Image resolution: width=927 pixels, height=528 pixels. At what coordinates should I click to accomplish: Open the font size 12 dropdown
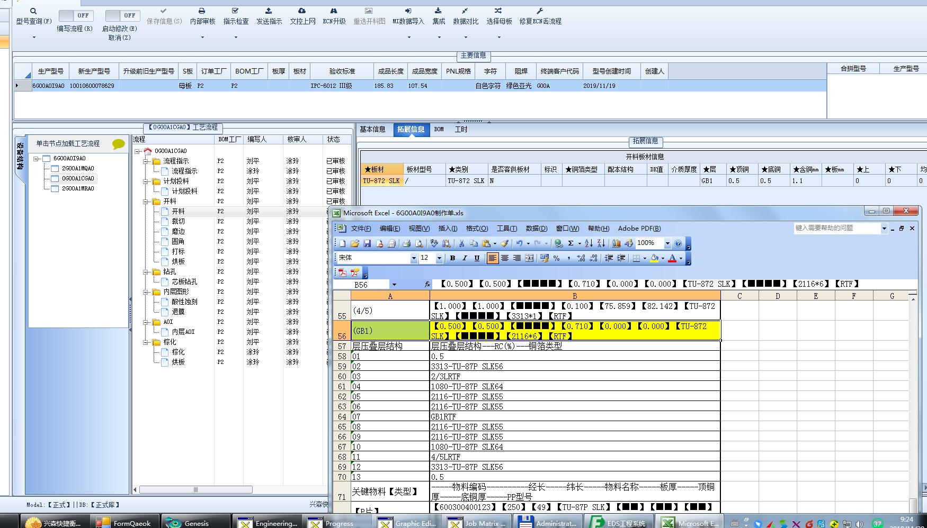(439, 258)
